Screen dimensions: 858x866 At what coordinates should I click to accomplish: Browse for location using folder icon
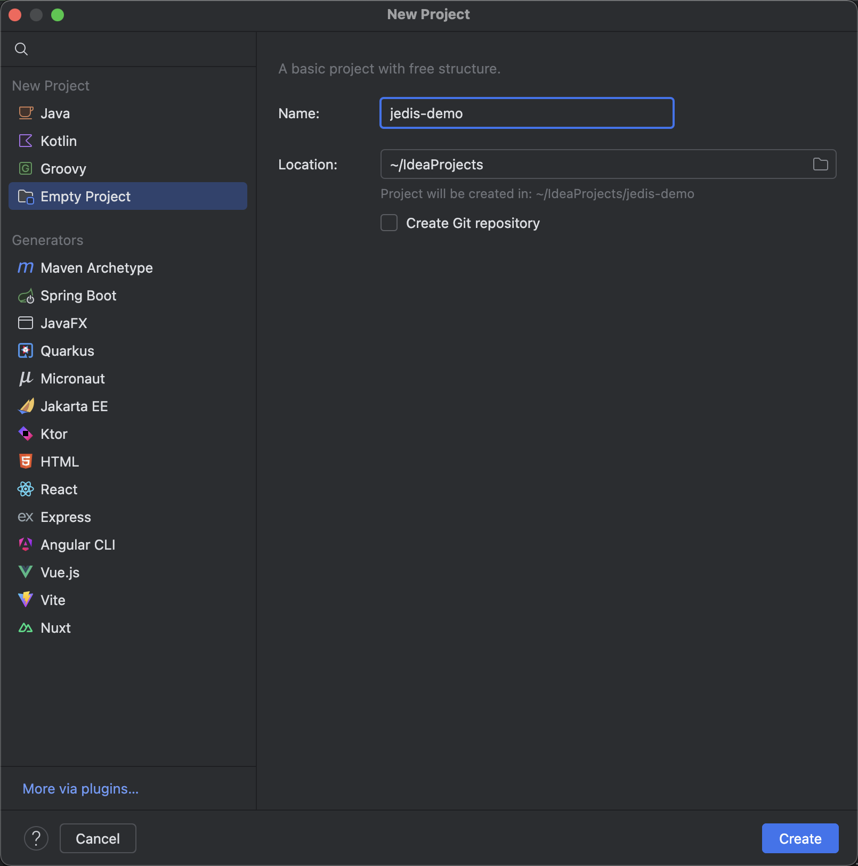820,164
